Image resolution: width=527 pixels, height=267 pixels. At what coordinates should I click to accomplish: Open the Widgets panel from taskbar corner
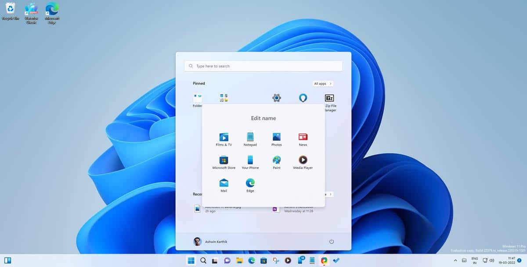(7, 260)
